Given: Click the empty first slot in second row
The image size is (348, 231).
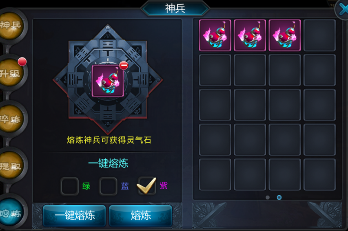Looking at the screenshot, I should [x=215, y=70].
